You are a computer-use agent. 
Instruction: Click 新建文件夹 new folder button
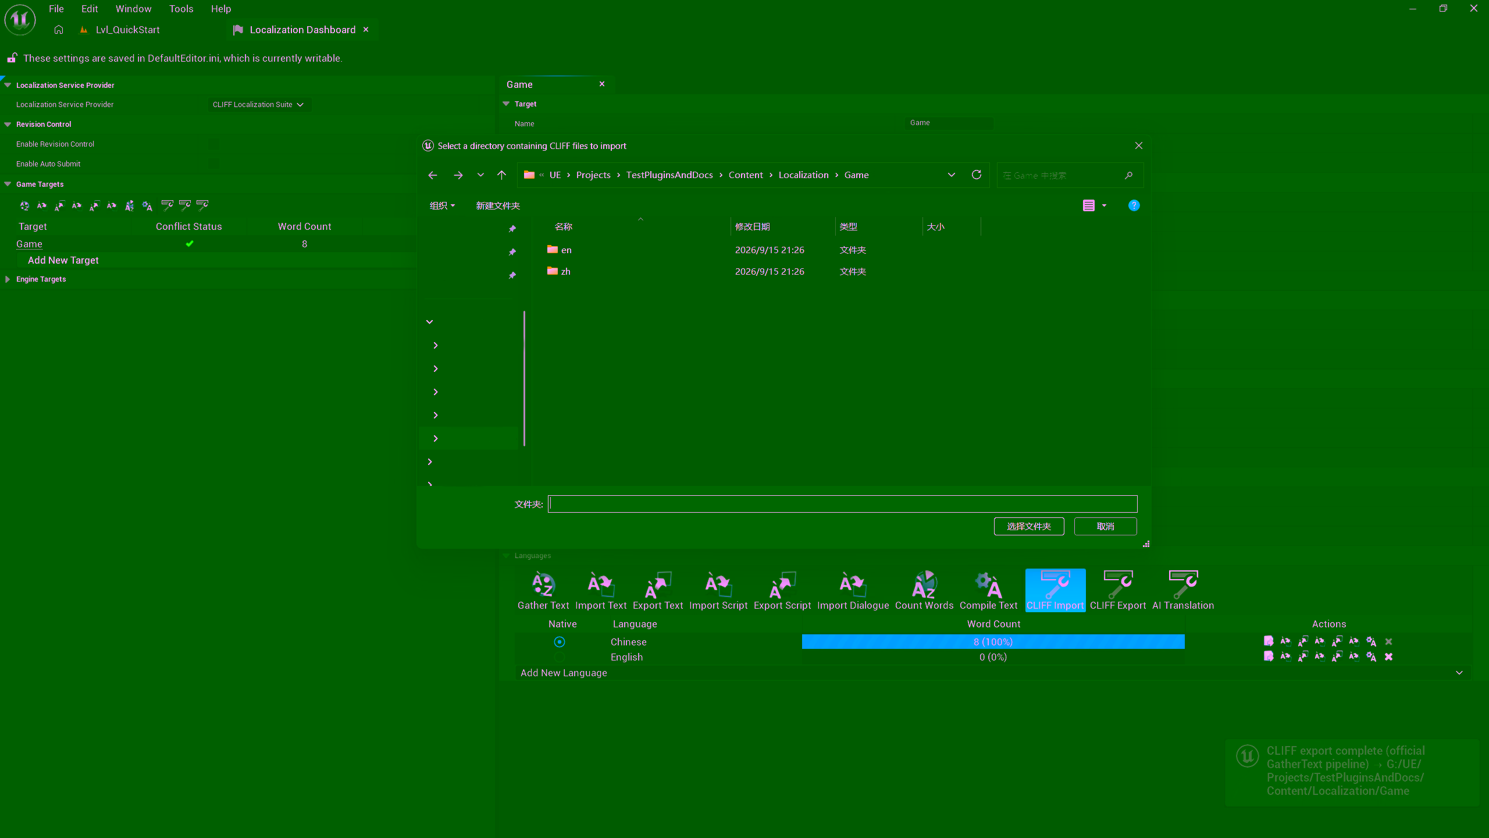click(498, 205)
